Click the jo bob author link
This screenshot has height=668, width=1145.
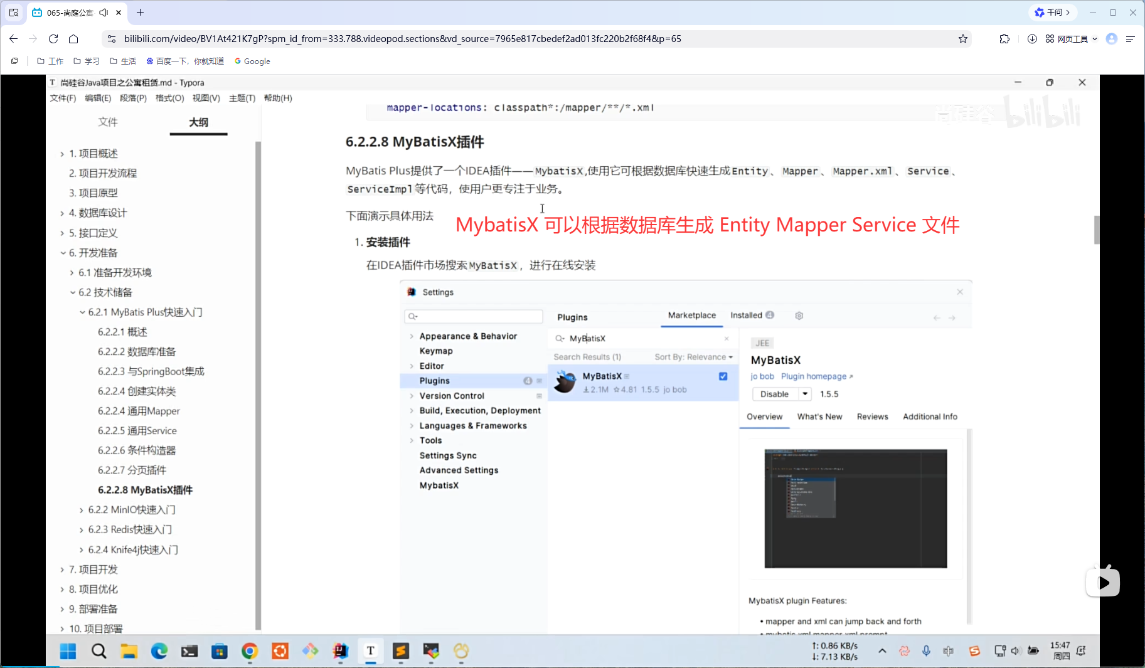click(762, 376)
